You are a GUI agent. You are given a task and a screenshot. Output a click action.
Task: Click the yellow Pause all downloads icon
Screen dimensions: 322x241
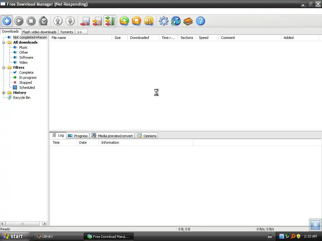tap(149, 21)
